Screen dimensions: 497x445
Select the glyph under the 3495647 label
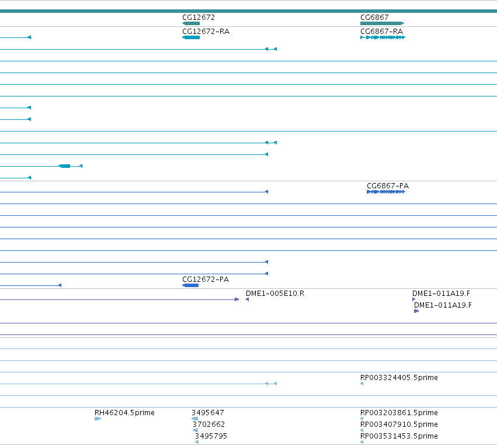194,419
